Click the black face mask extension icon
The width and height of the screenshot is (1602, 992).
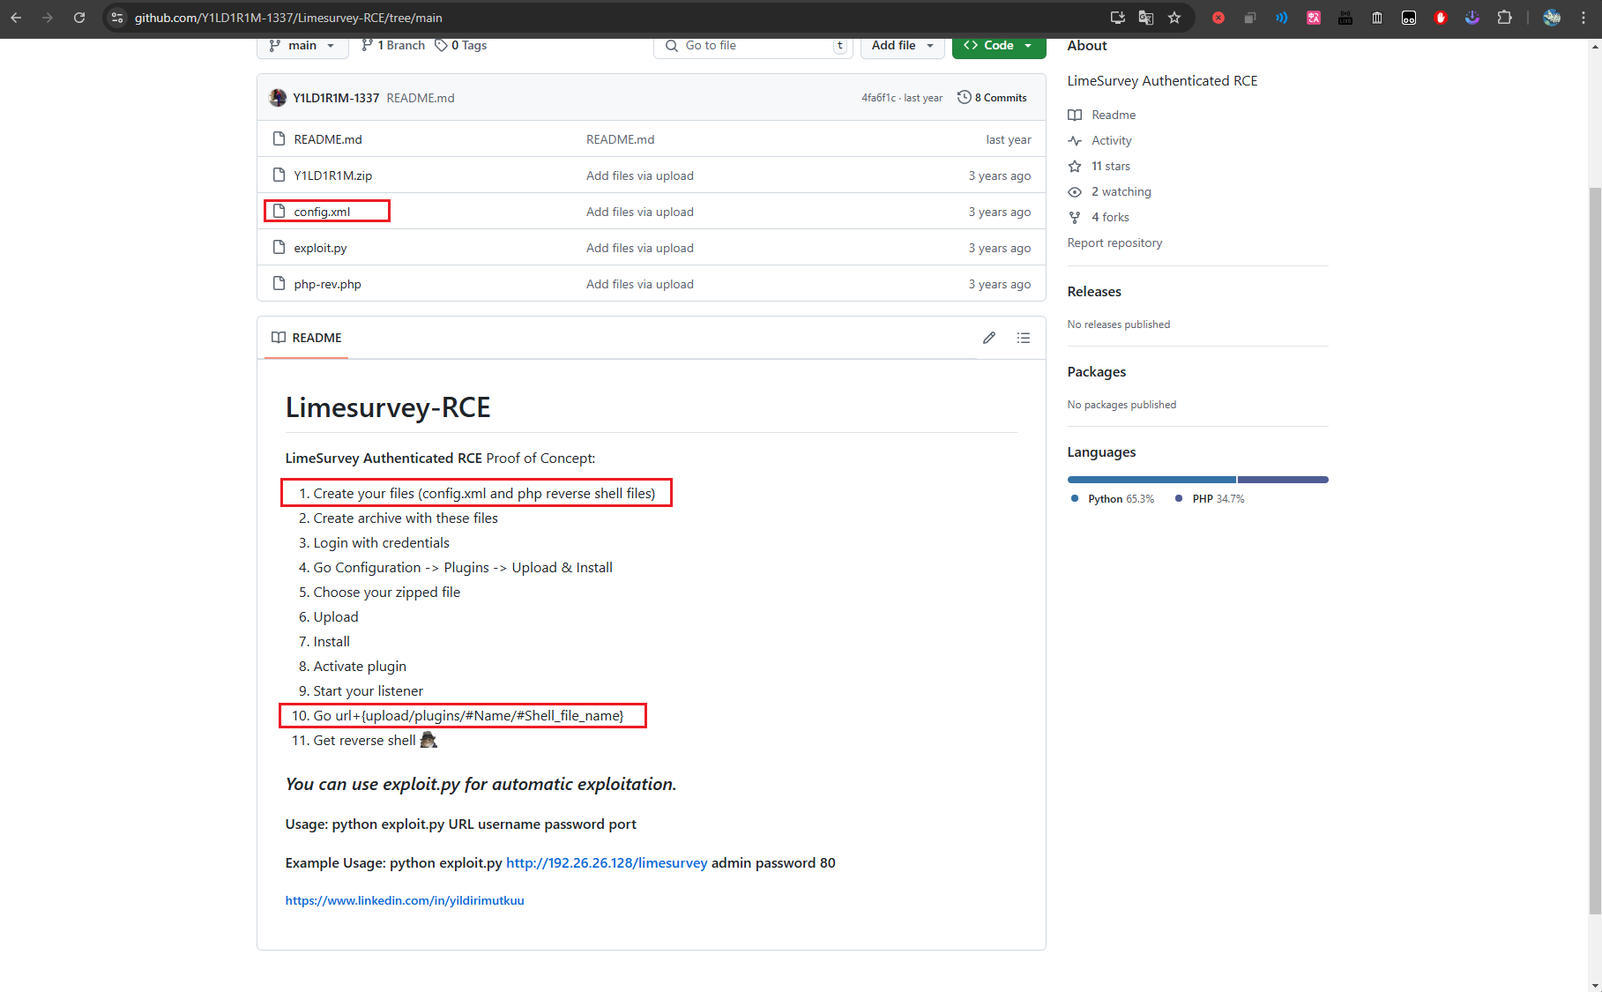click(x=1409, y=18)
